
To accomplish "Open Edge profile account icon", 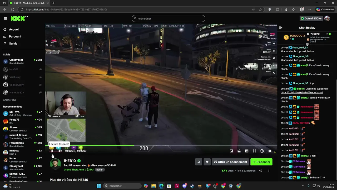I will [x=302, y=9].
